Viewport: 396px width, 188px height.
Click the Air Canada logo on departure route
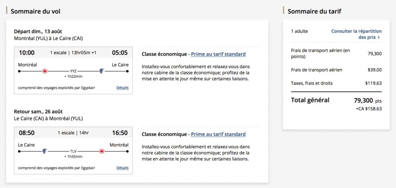tap(45, 71)
